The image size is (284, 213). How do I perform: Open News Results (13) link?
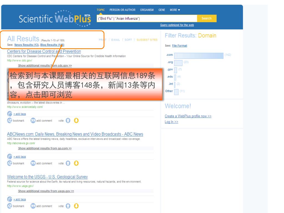26,45
